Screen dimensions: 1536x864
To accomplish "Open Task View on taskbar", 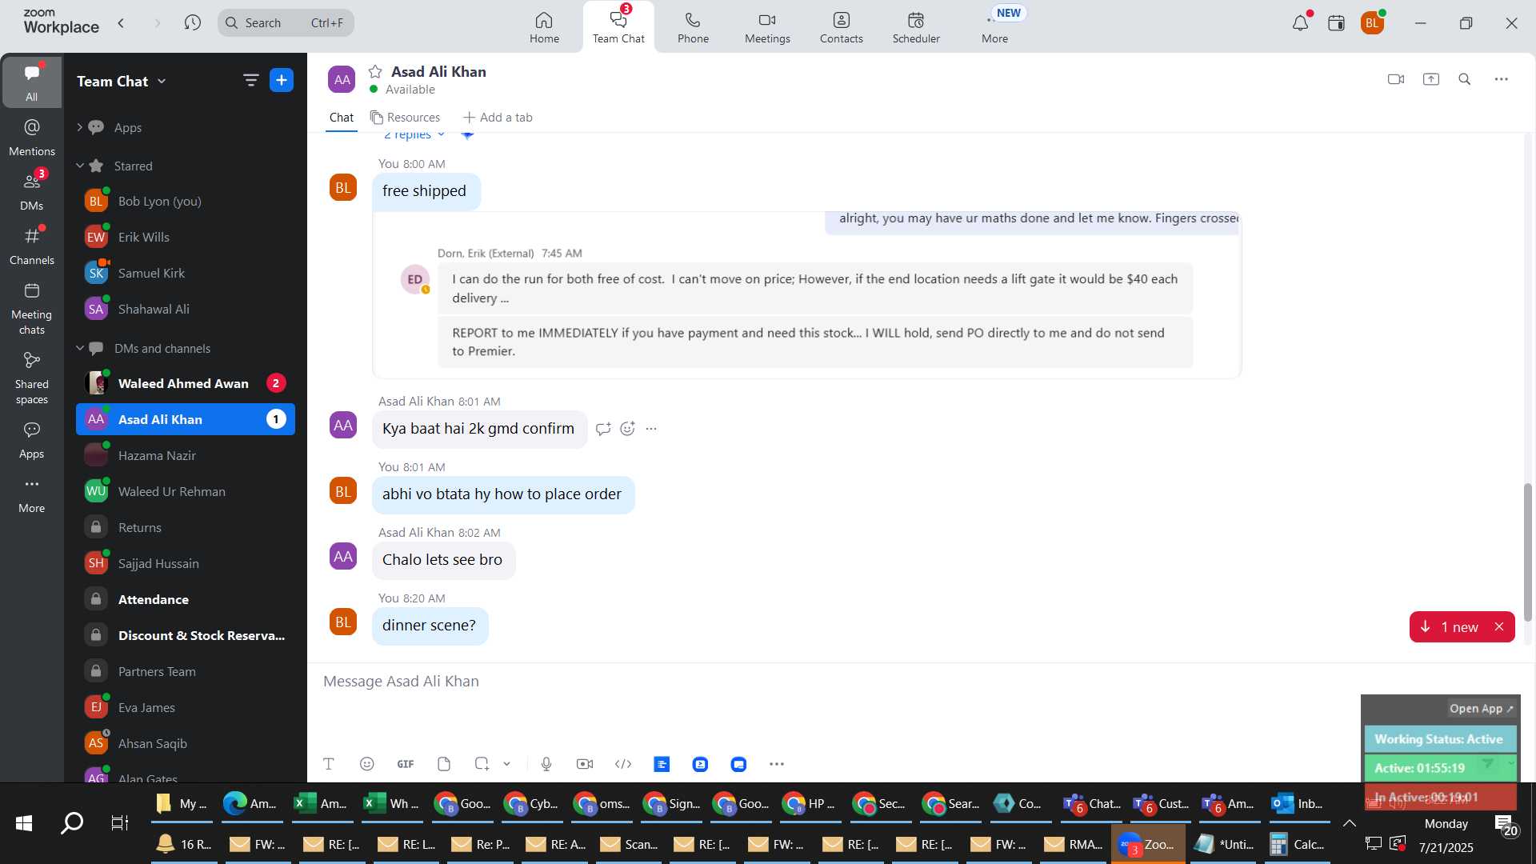I will pos(120,822).
